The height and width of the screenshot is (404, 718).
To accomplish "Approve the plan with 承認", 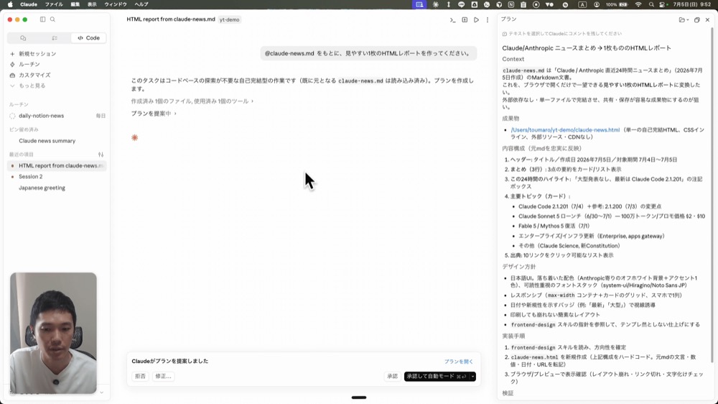I will click(393, 376).
